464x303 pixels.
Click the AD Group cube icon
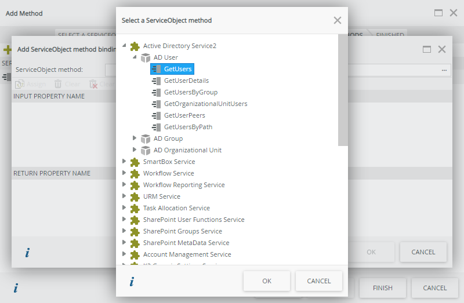pos(146,138)
